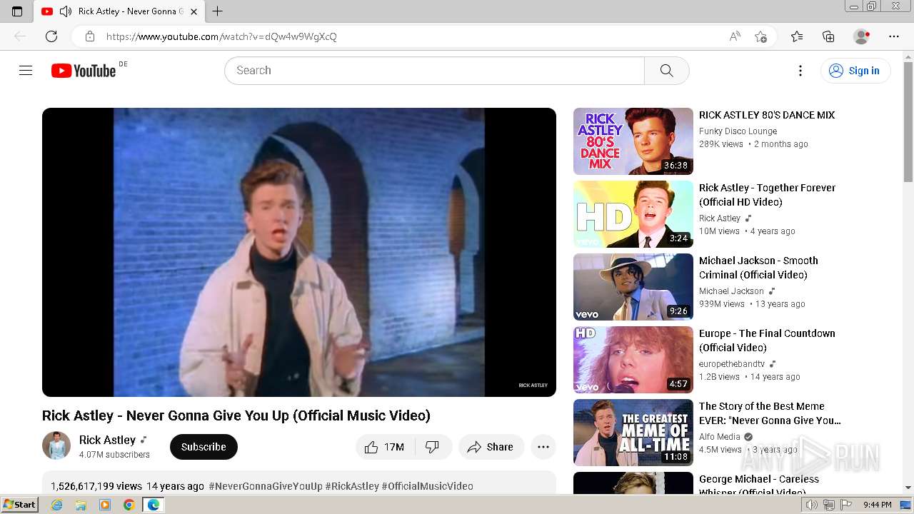Open Rick Astley channel avatar
914x514 pixels.
coord(56,445)
